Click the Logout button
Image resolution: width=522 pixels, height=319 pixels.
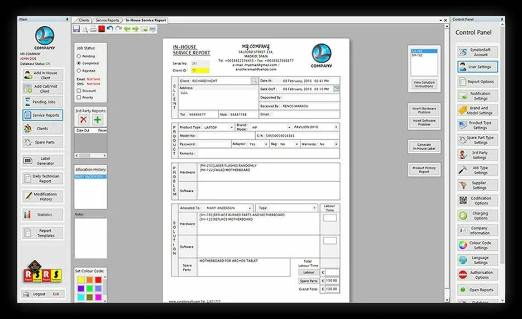point(39,294)
